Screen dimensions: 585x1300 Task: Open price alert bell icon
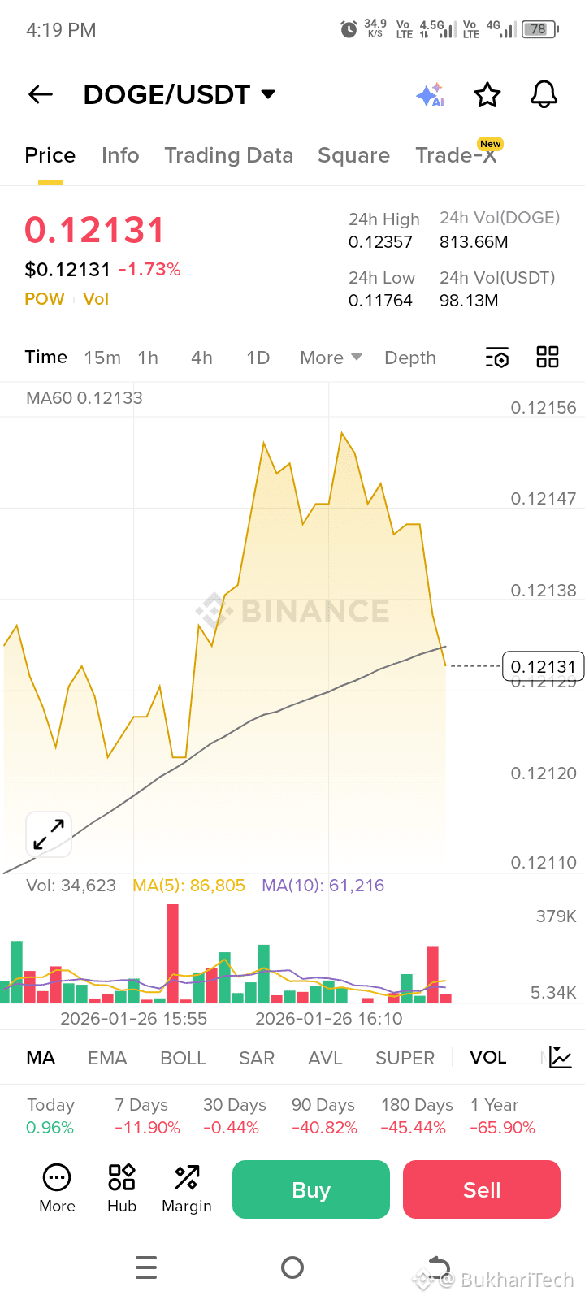coord(544,95)
